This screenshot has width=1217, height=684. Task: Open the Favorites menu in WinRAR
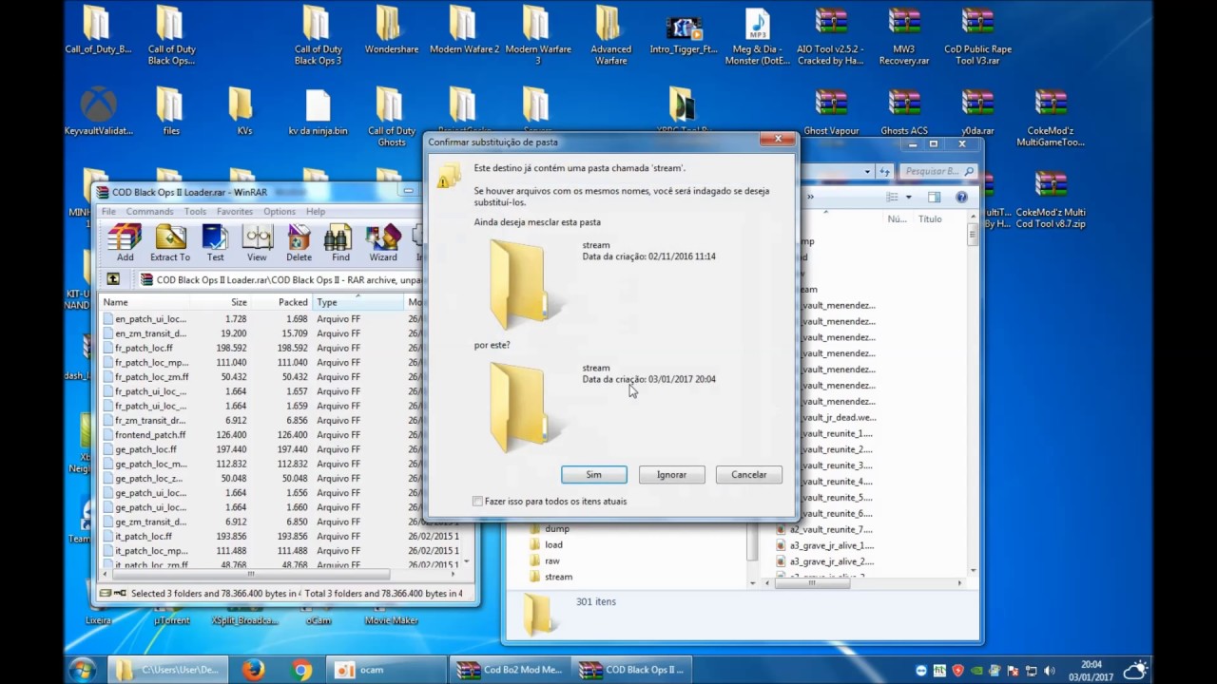[x=234, y=211]
